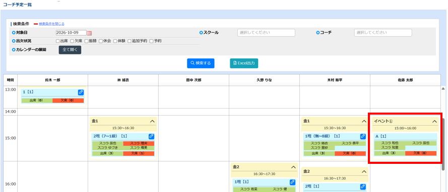This screenshot has height=192, width=448.
Task: Edit the 1【1】 class at 13:00
Action: tap(81, 92)
